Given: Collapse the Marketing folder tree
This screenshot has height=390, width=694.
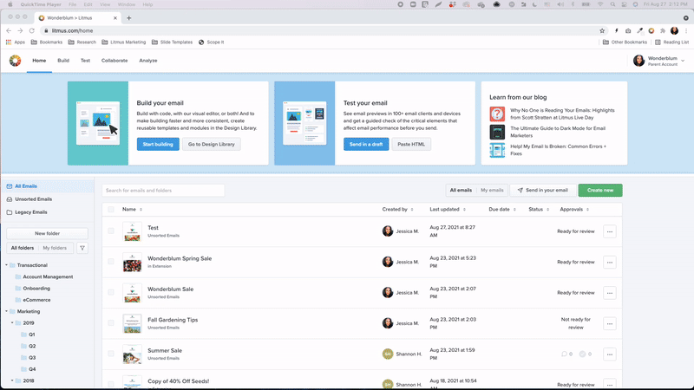Looking at the screenshot, I should (x=7, y=311).
